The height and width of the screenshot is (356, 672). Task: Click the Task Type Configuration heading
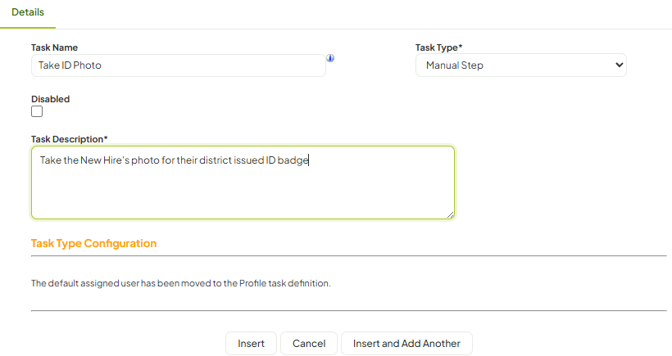click(x=93, y=243)
